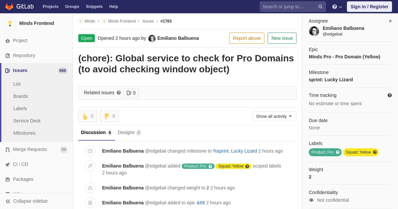Screen dimensions: 398x209
Task: Click the Repository document icon in the sidebar
Action: 8,56
